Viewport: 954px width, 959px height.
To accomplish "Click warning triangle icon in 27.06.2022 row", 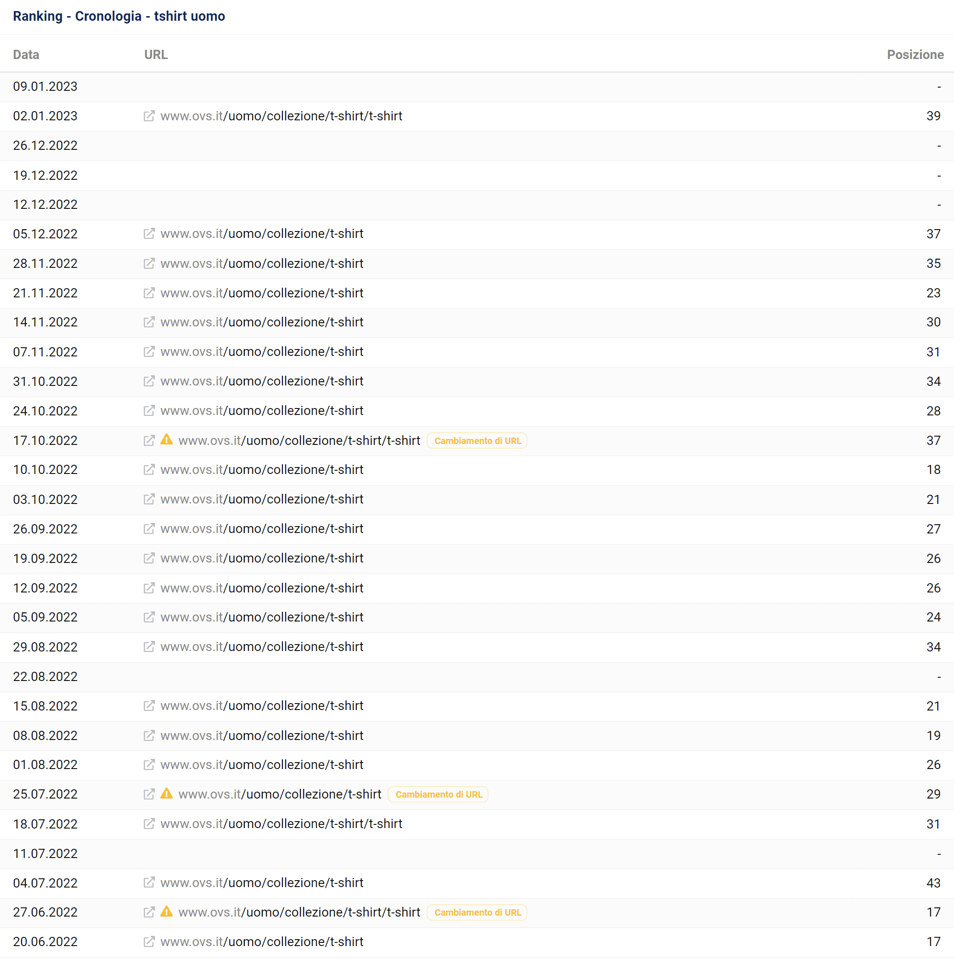I will pos(167,912).
